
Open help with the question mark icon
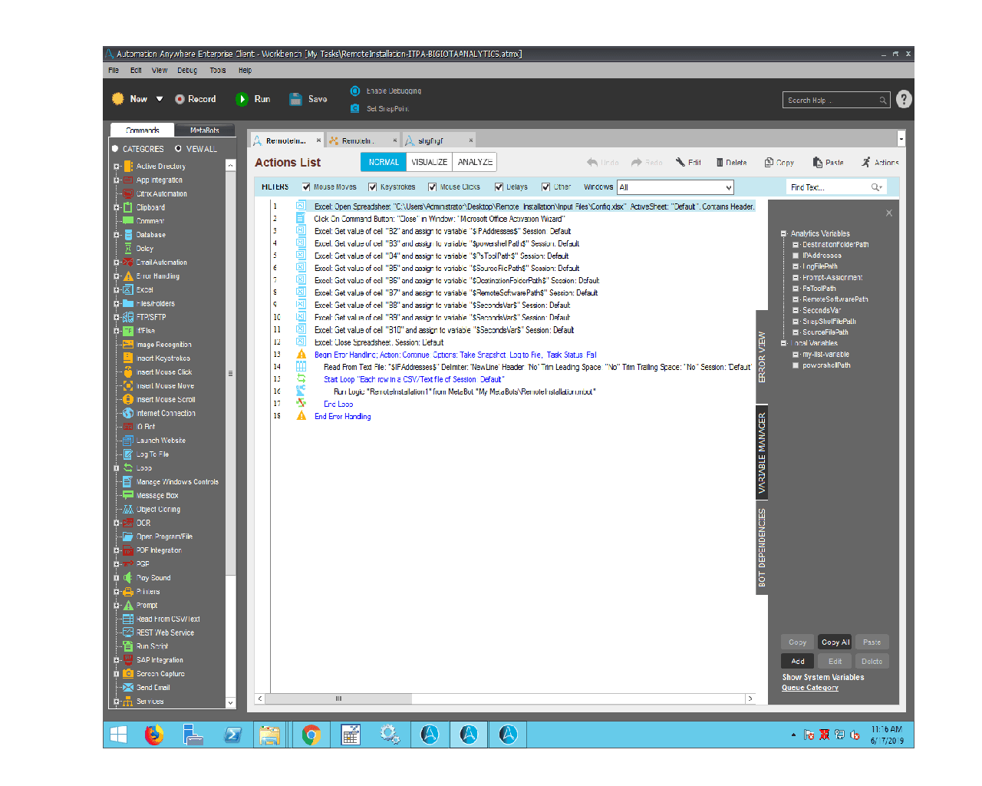(904, 99)
